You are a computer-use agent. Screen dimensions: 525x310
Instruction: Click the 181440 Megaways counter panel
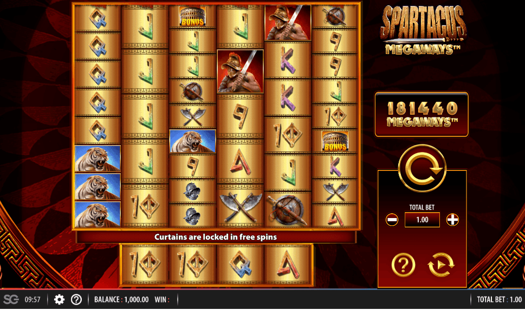coord(422,114)
